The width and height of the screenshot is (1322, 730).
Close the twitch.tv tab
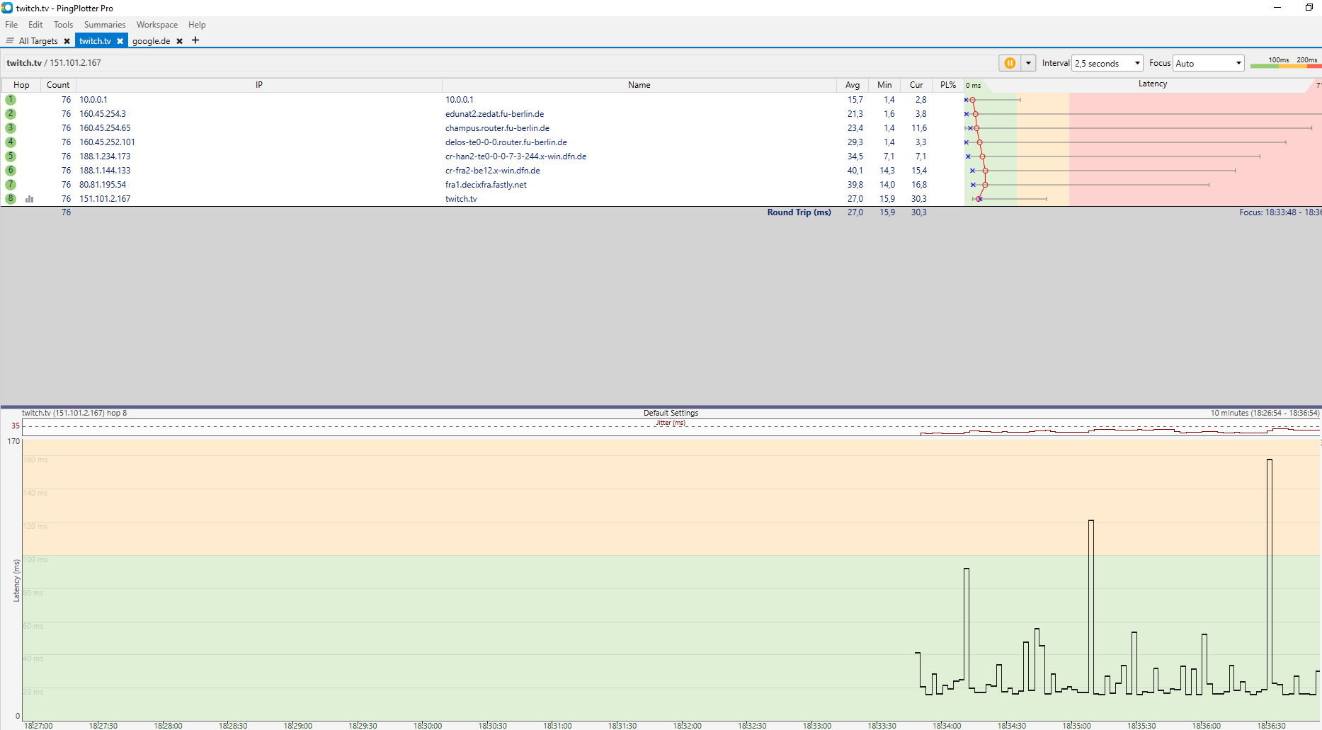coord(120,41)
